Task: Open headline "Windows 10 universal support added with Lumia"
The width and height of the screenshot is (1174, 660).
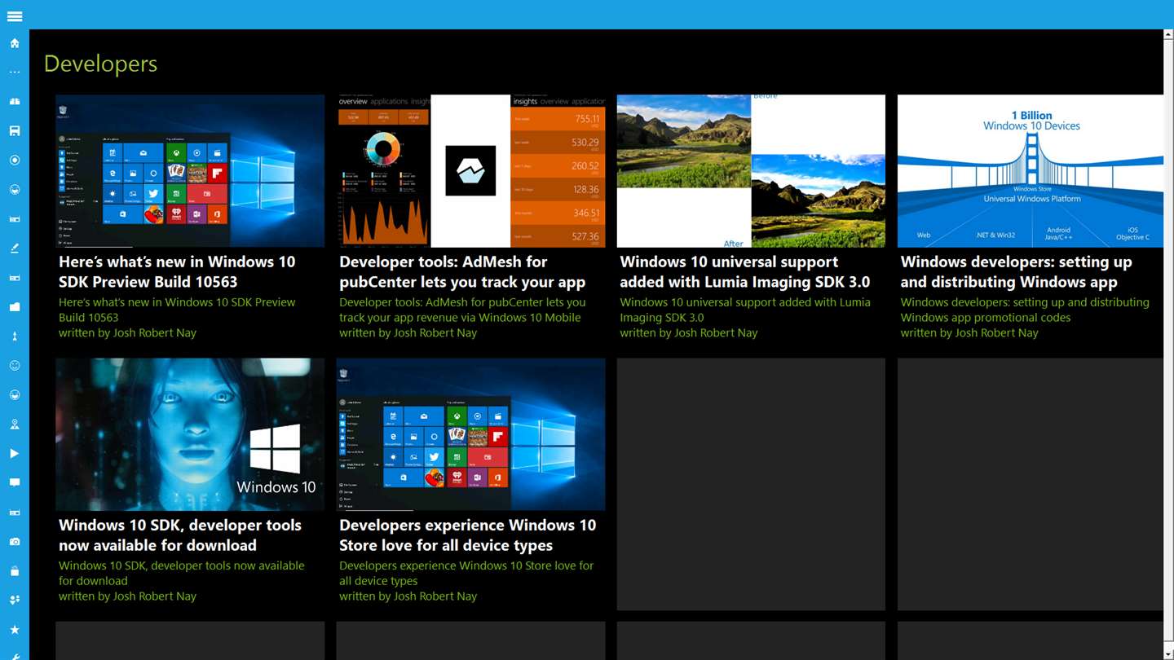Action: click(744, 272)
